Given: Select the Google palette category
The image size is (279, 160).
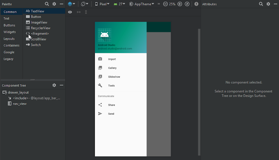Looking at the screenshot, I should click(11, 52).
